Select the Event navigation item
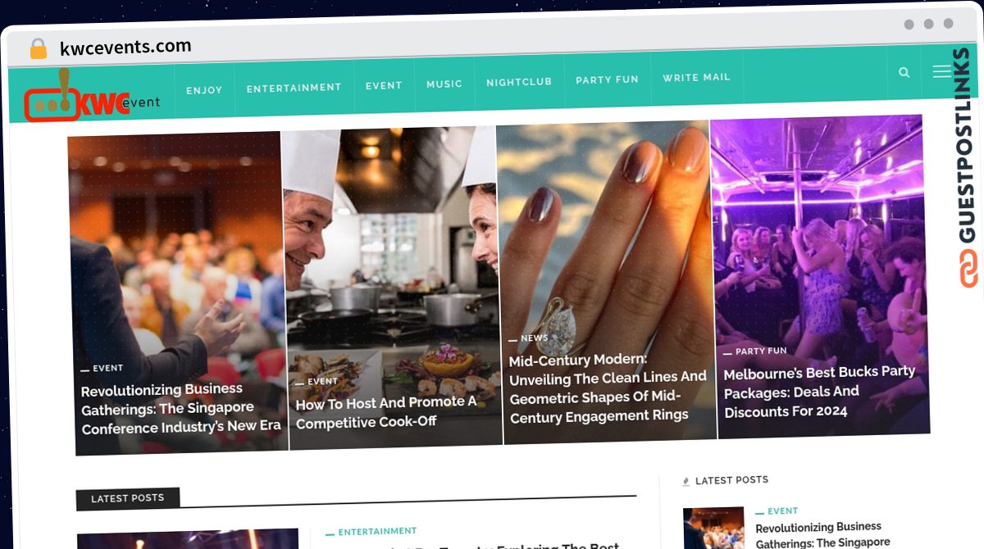The image size is (984, 549). point(384,85)
